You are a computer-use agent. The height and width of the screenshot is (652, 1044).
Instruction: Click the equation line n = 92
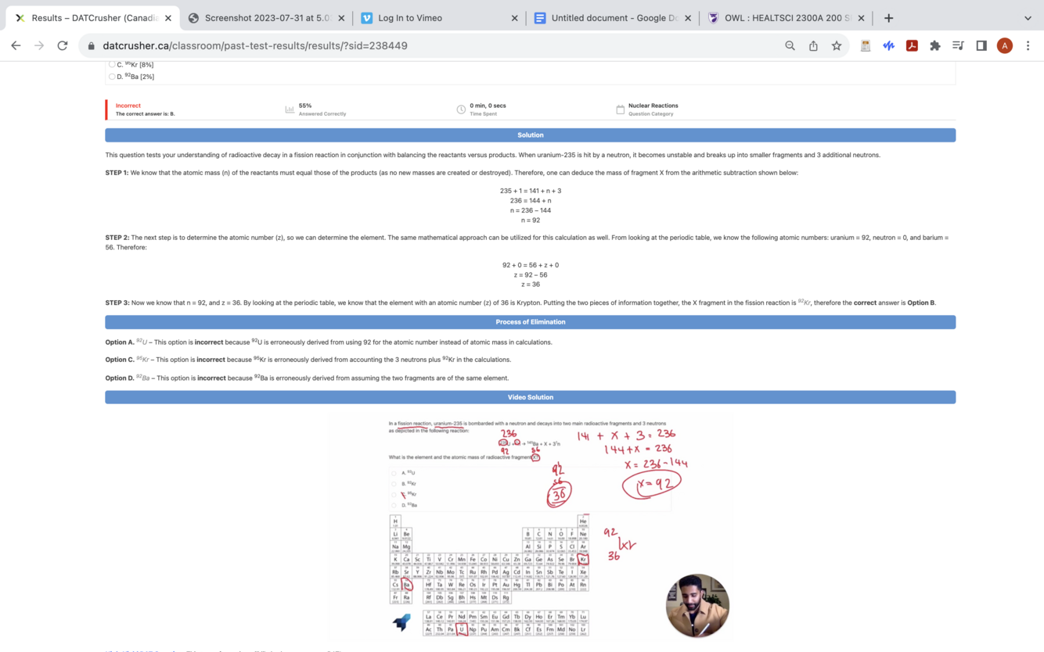[530, 220]
